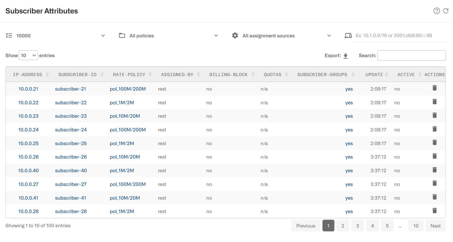Open IP address 10.0.0.40 link

coord(28,171)
